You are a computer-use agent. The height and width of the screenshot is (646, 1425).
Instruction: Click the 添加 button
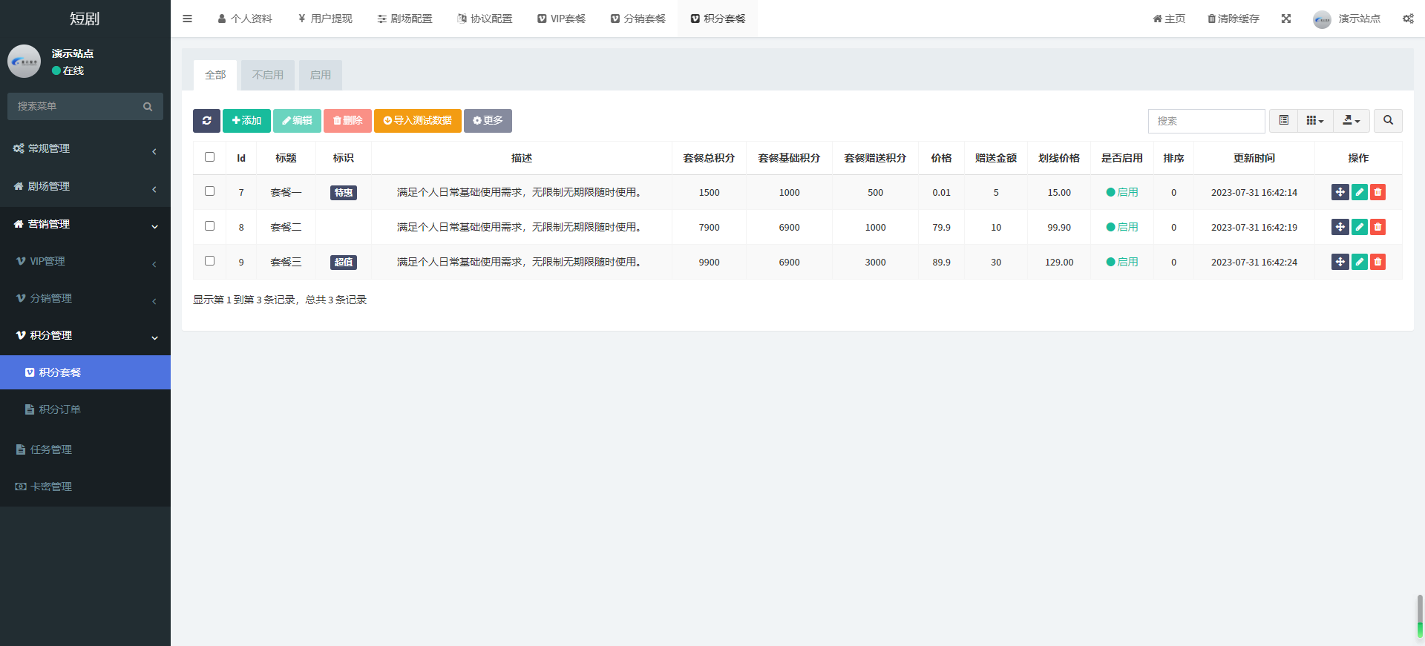click(x=246, y=121)
